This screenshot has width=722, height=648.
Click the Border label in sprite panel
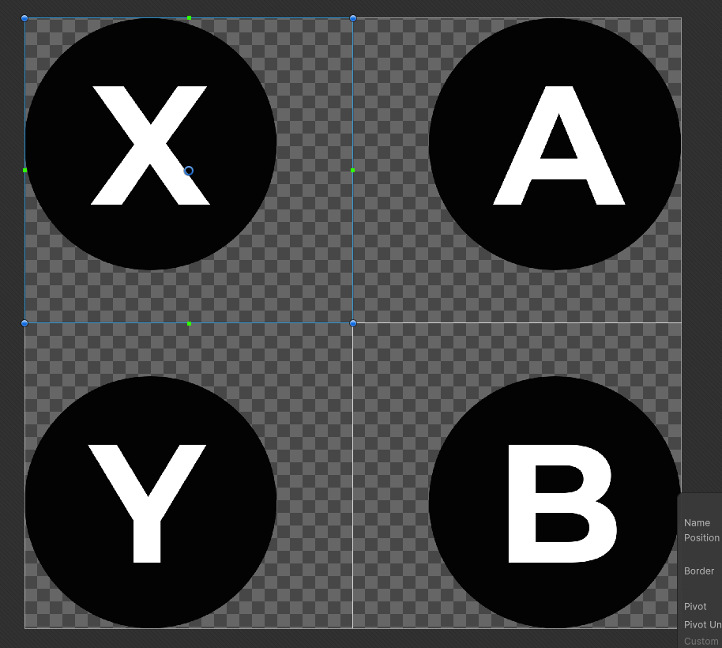pyautogui.click(x=699, y=571)
